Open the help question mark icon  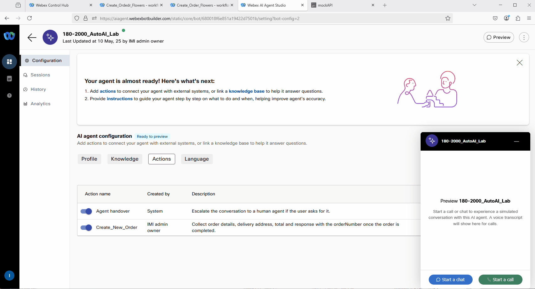(x=9, y=95)
